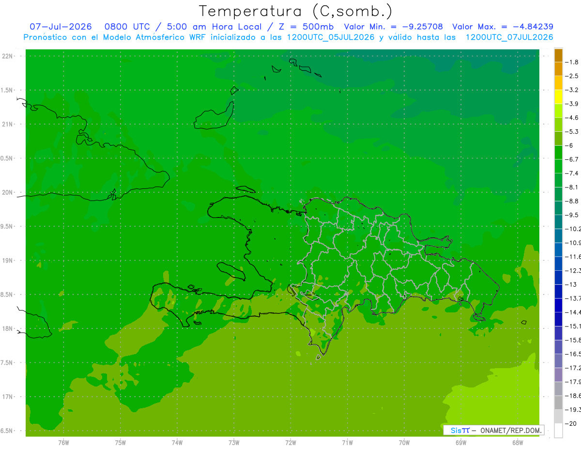Click the '68W' longitude label
Image resolution: width=581 pixels, height=449 pixels.
(518, 443)
